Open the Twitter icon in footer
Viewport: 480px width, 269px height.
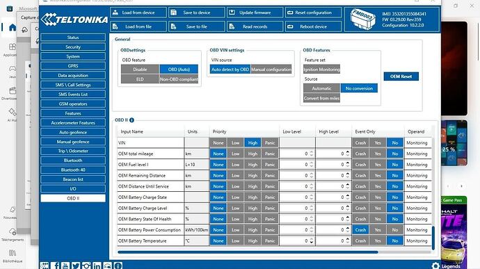pyautogui.click(x=76, y=266)
